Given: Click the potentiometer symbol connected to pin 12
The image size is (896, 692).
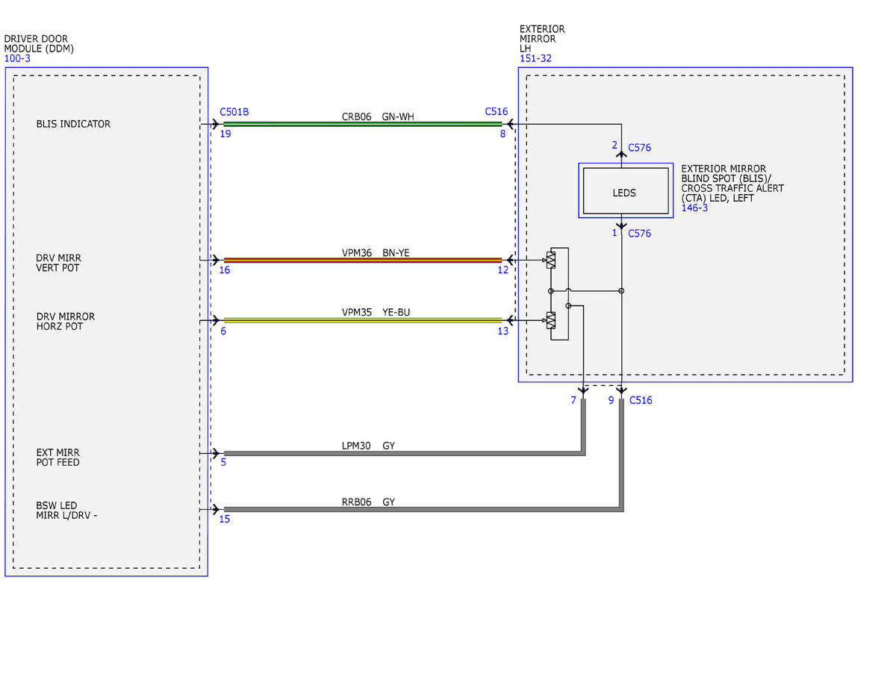Looking at the screenshot, I should [551, 260].
